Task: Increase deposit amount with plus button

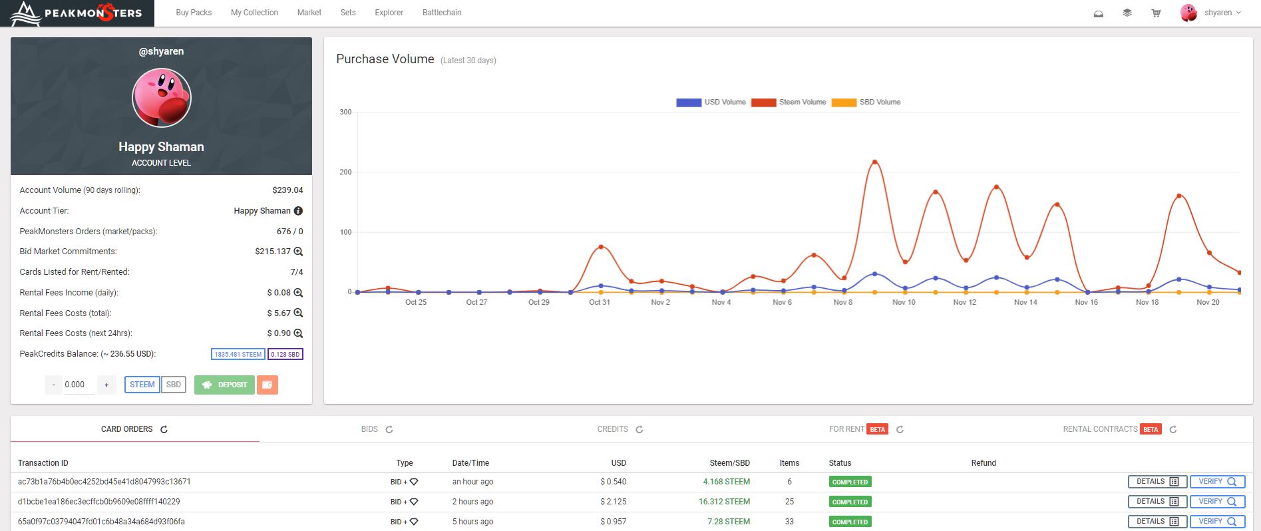Action: pos(106,385)
